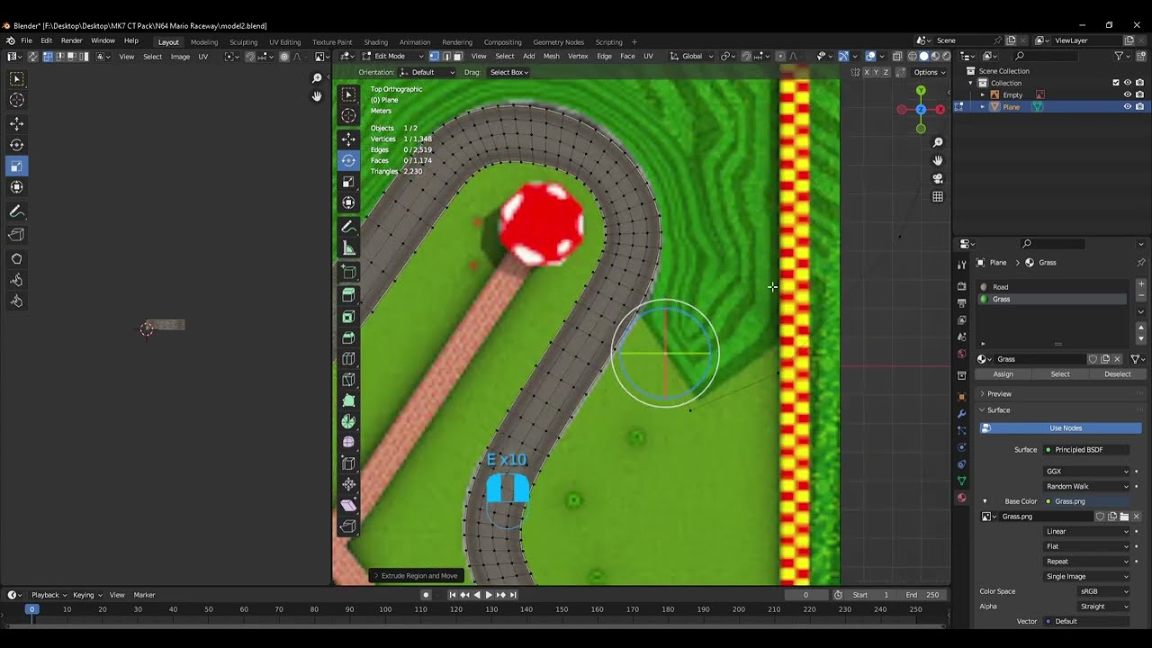The height and width of the screenshot is (648, 1152).
Task: Activate the Transform tool in 3D viewport toolbar
Action: tap(348, 202)
